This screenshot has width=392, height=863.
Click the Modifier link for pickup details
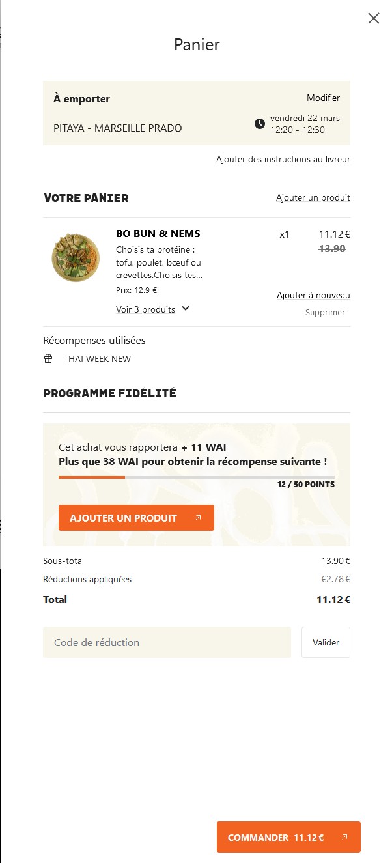[324, 98]
